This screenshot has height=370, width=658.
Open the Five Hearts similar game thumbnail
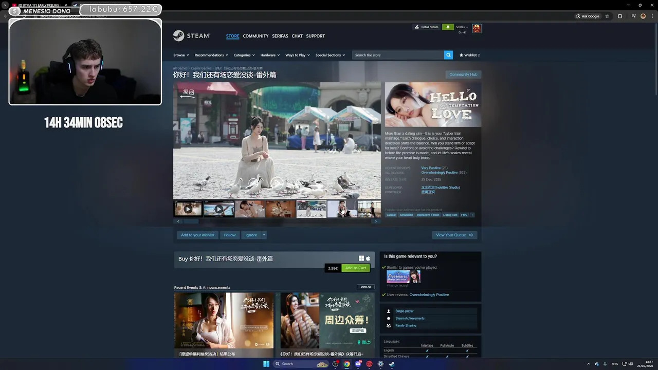(x=404, y=276)
